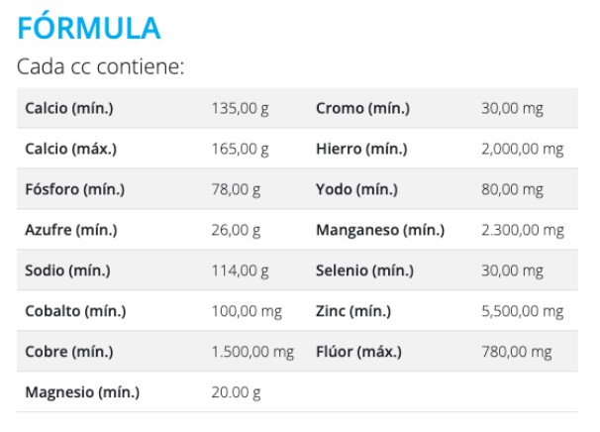This screenshot has height=432, width=600.
Task: Click the 20.00 g magnesium value
Action: pyautogui.click(x=236, y=392)
